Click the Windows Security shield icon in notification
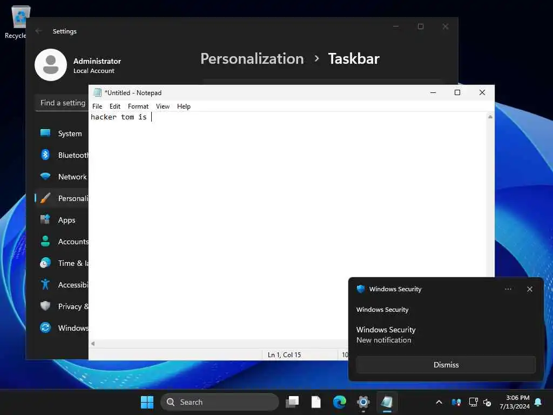 (360, 289)
